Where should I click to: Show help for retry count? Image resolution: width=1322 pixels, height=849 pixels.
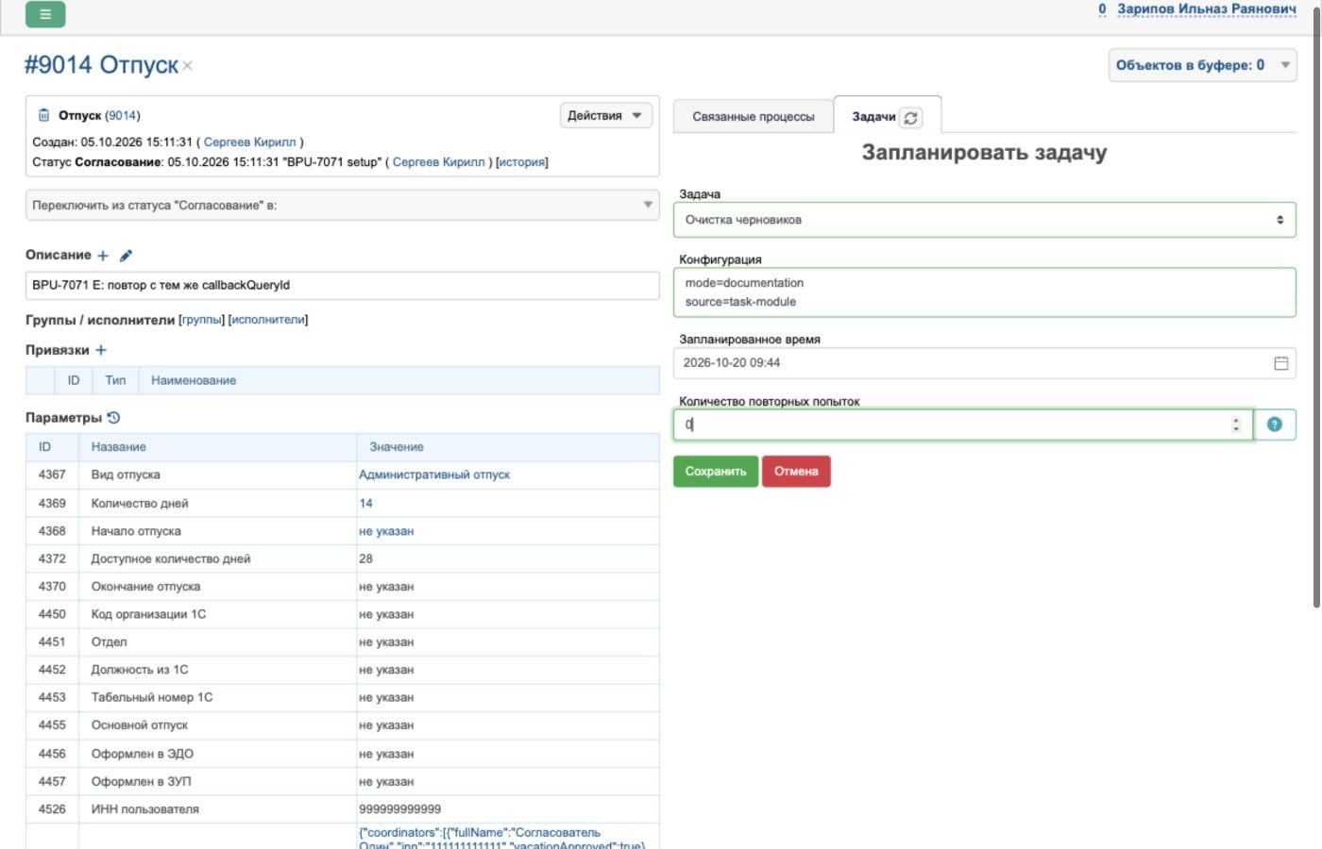(1275, 424)
